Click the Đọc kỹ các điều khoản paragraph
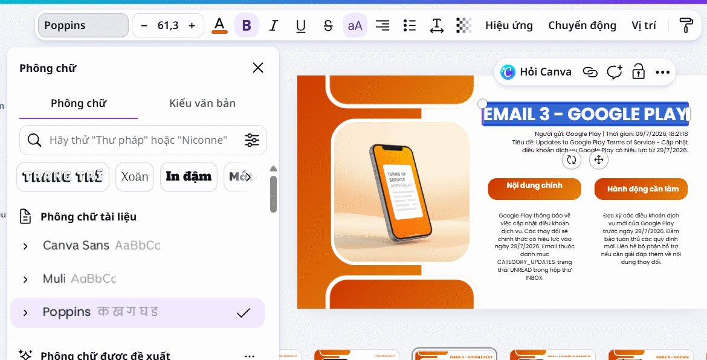This screenshot has height=360, width=707. click(x=641, y=239)
